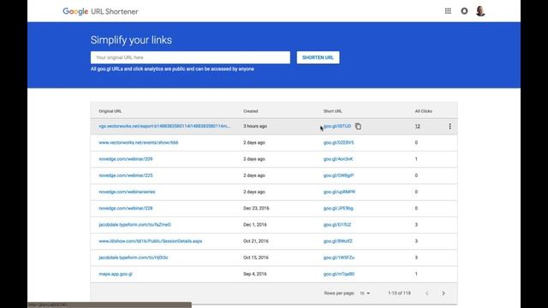Open the novedge.com/webinar/228 link
The height and width of the screenshot is (308, 548).
coord(126,208)
